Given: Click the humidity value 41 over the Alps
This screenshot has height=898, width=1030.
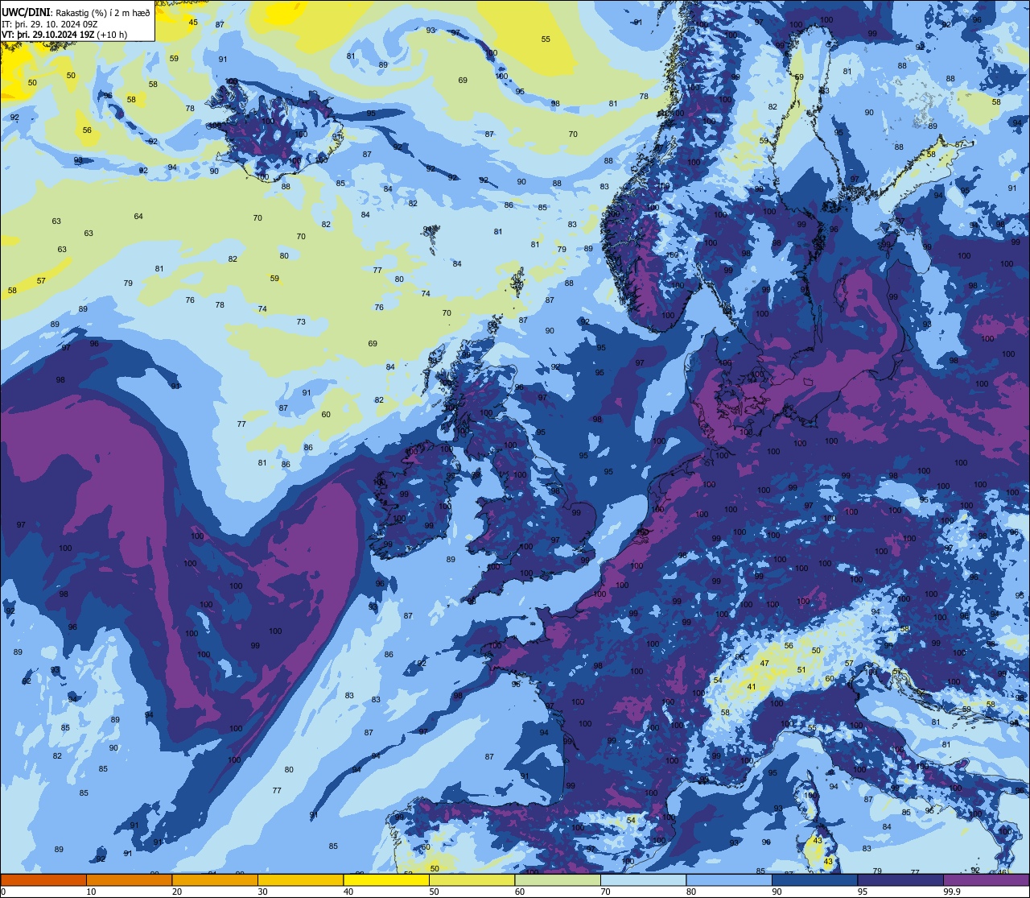Looking at the screenshot, I should coord(752,687).
